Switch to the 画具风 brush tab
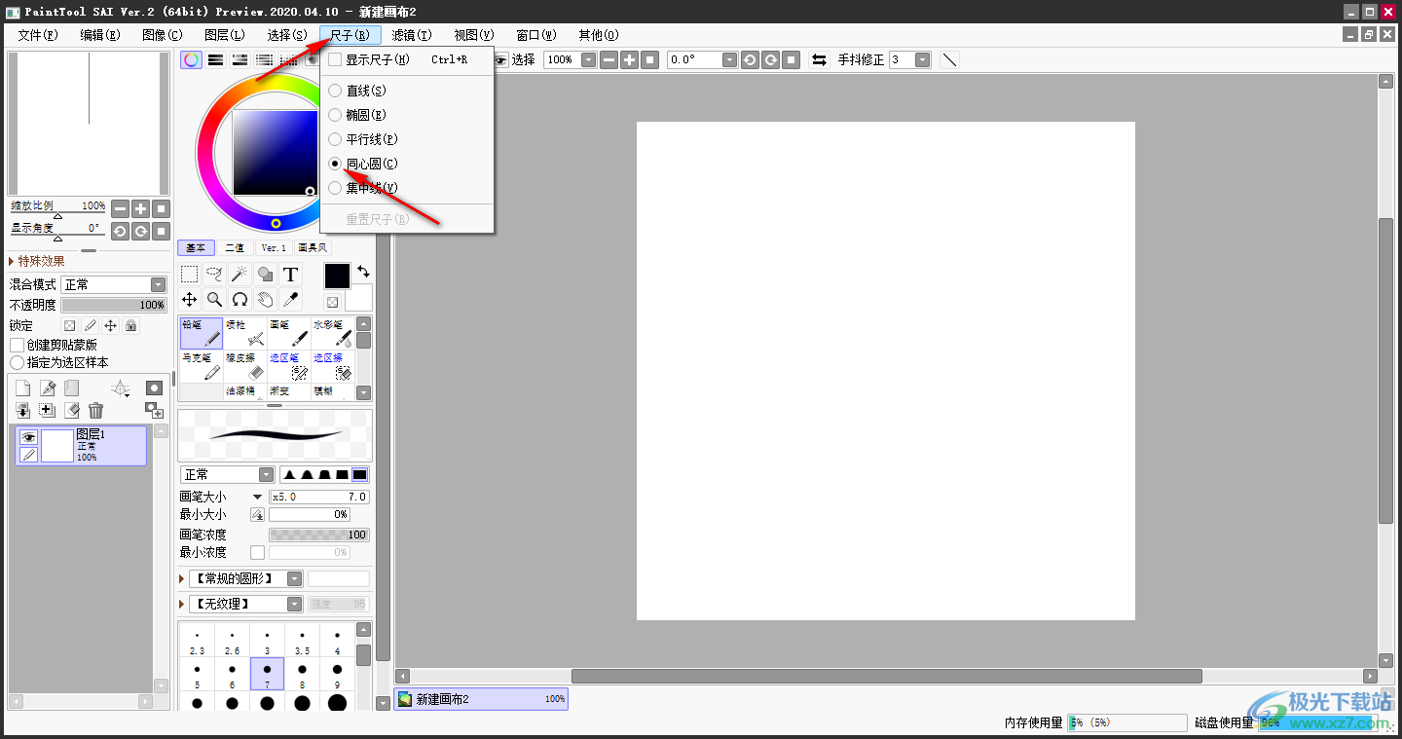 click(313, 247)
